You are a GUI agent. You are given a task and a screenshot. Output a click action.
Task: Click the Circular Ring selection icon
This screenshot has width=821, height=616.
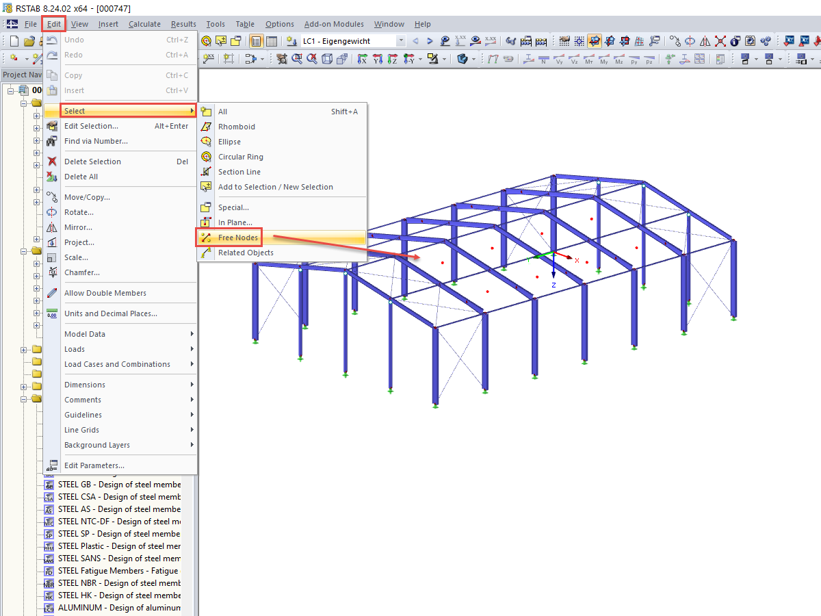coord(206,157)
